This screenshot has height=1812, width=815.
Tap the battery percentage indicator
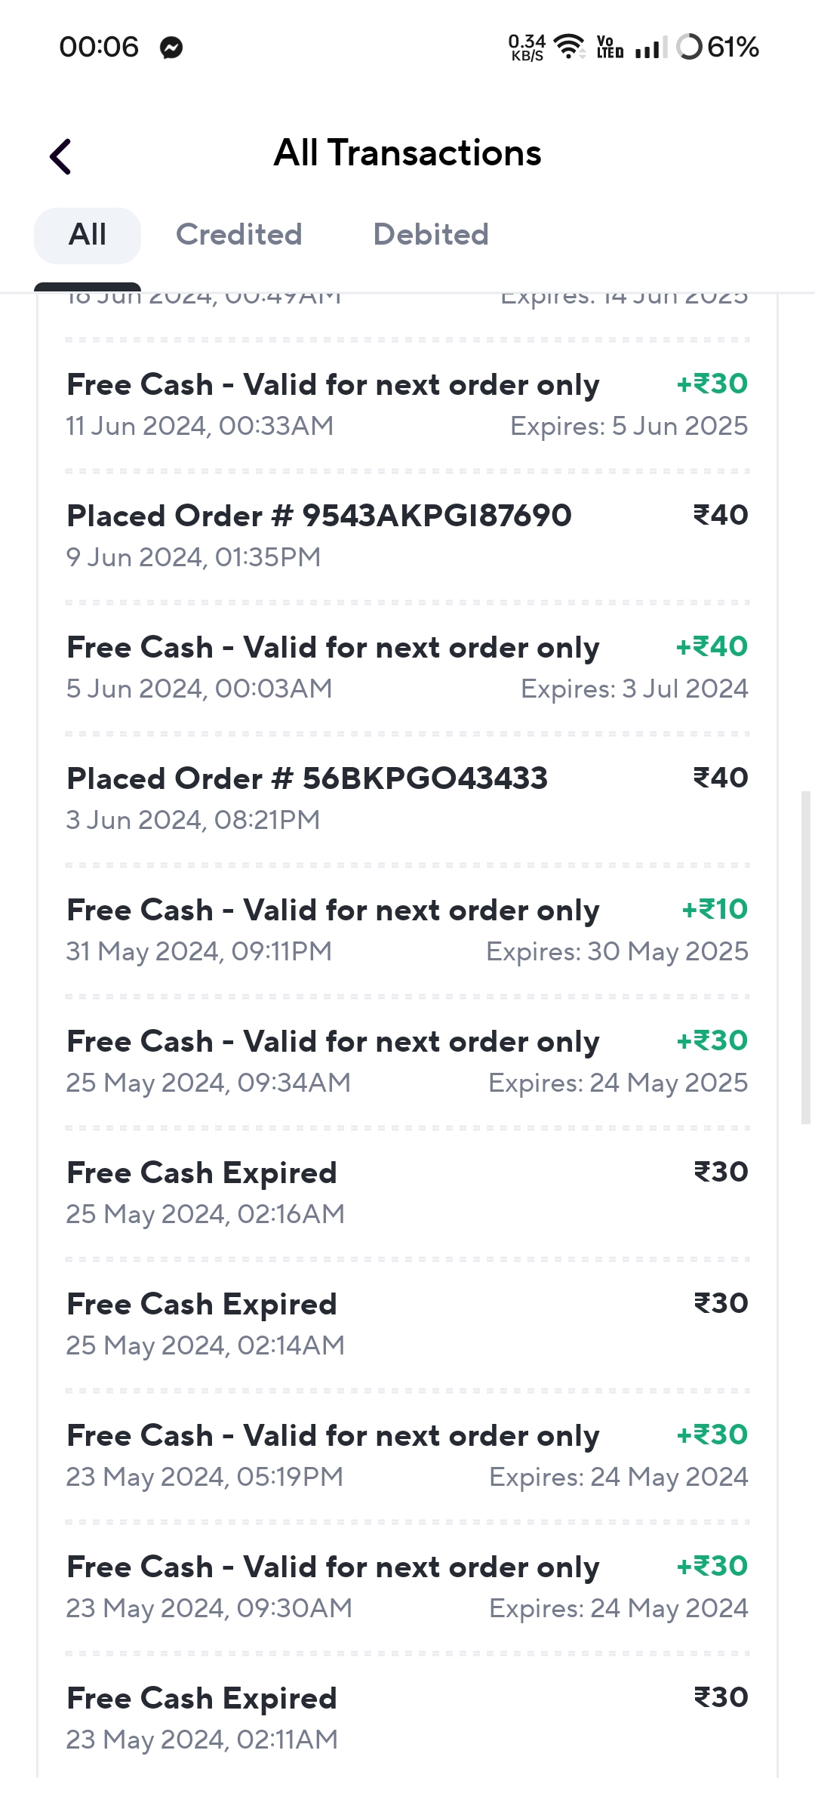click(x=718, y=47)
